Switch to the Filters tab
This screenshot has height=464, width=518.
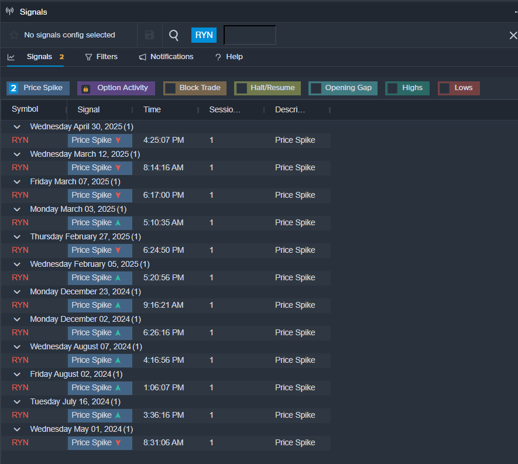click(101, 57)
